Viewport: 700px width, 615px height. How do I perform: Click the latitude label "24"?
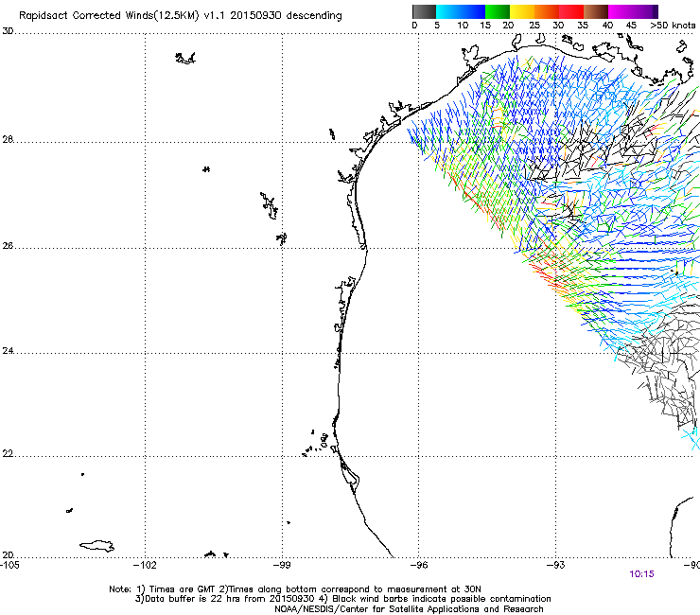tap(8, 351)
